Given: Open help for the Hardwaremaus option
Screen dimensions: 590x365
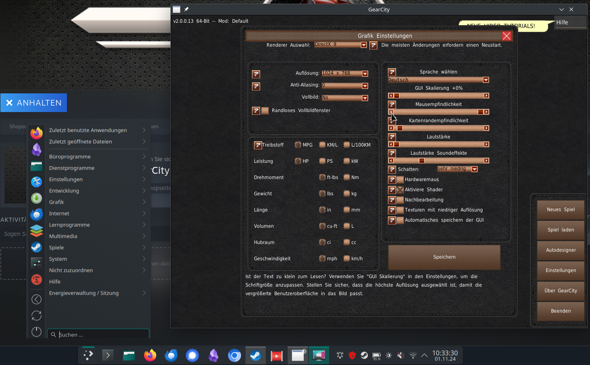Looking at the screenshot, I should pos(392,179).
